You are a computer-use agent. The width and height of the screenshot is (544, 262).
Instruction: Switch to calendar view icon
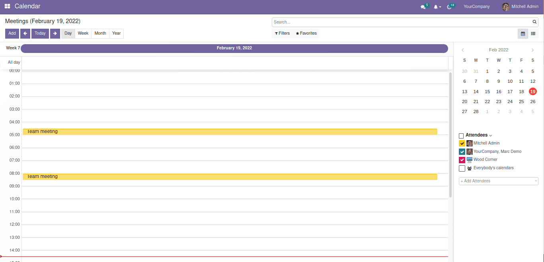[523, 34]
